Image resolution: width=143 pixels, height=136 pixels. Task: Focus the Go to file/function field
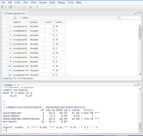(48, 7)
